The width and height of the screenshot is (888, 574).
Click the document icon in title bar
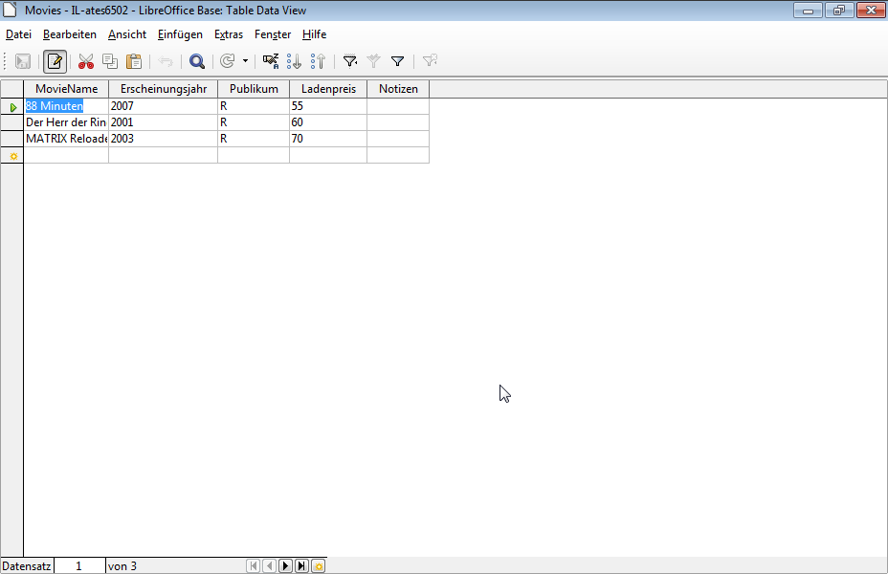click(10, 10)
